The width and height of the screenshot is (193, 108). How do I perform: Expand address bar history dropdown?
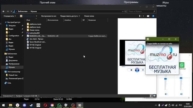click(x=123, y=11)
